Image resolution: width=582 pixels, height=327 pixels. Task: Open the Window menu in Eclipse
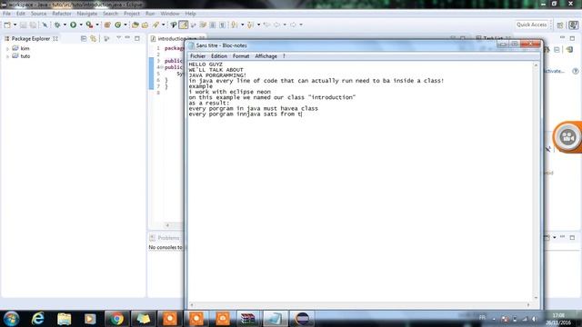click(170, 14)
